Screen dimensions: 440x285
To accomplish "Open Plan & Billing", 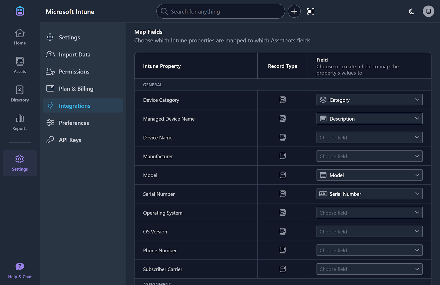I will tap(83, 89).
